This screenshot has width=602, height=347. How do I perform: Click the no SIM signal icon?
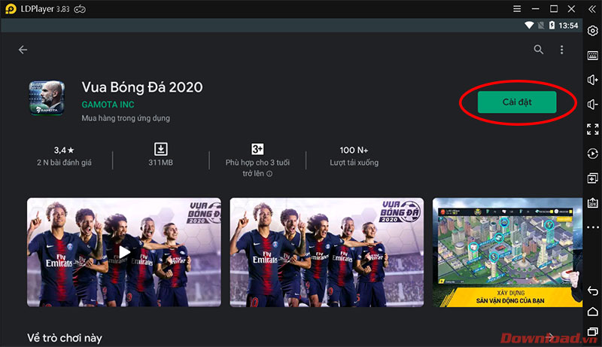pyautogui.click(x=541, y=26)
